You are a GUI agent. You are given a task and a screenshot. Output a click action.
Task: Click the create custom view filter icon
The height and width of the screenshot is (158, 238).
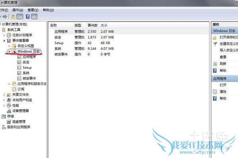coord(215,44)
